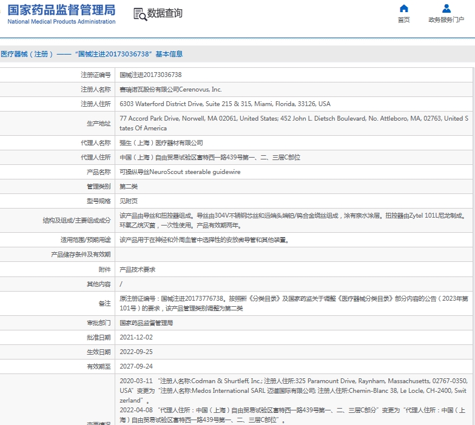Viewport: 475px width, 425px height.
Task: Click the 结构及组成/主要组成成分 label
Action: [76, 220]
